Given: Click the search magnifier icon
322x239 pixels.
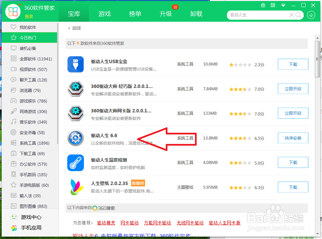Looking at the screenshot, I should click(298, 15).
